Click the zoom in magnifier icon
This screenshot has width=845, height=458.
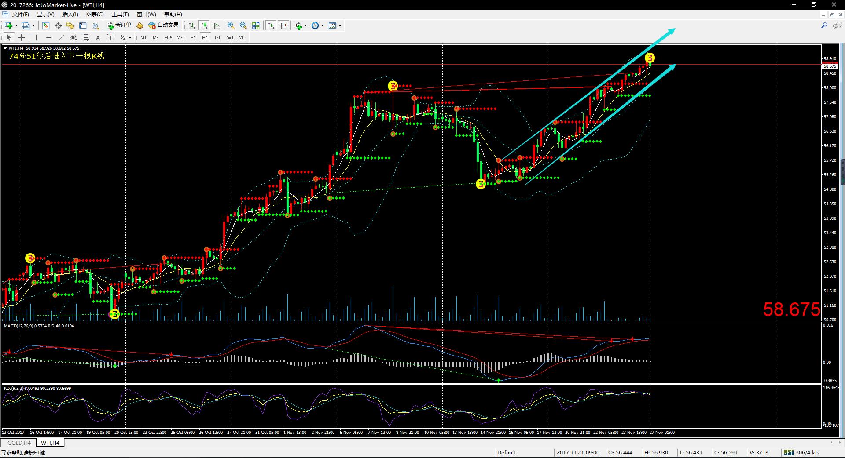click(x=231, y=25)
